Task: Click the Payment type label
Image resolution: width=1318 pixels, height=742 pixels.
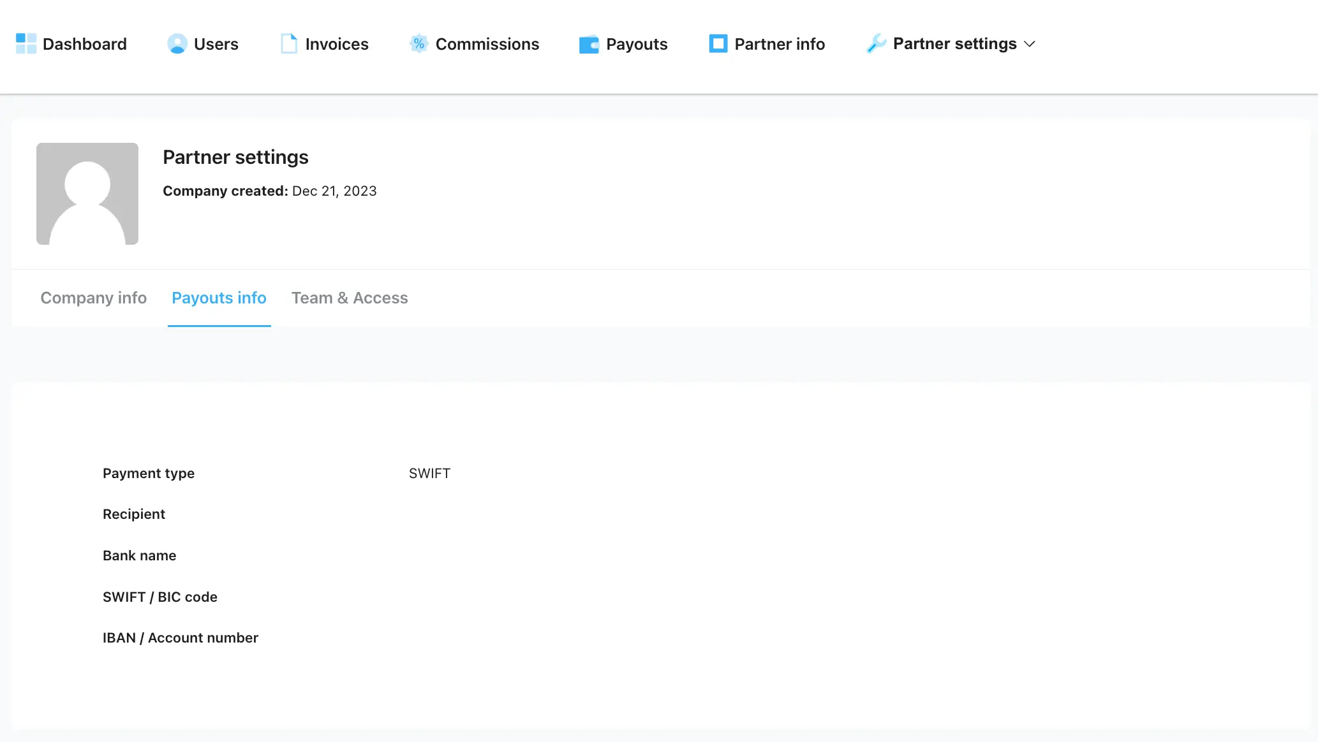Action: coord(149,473)
